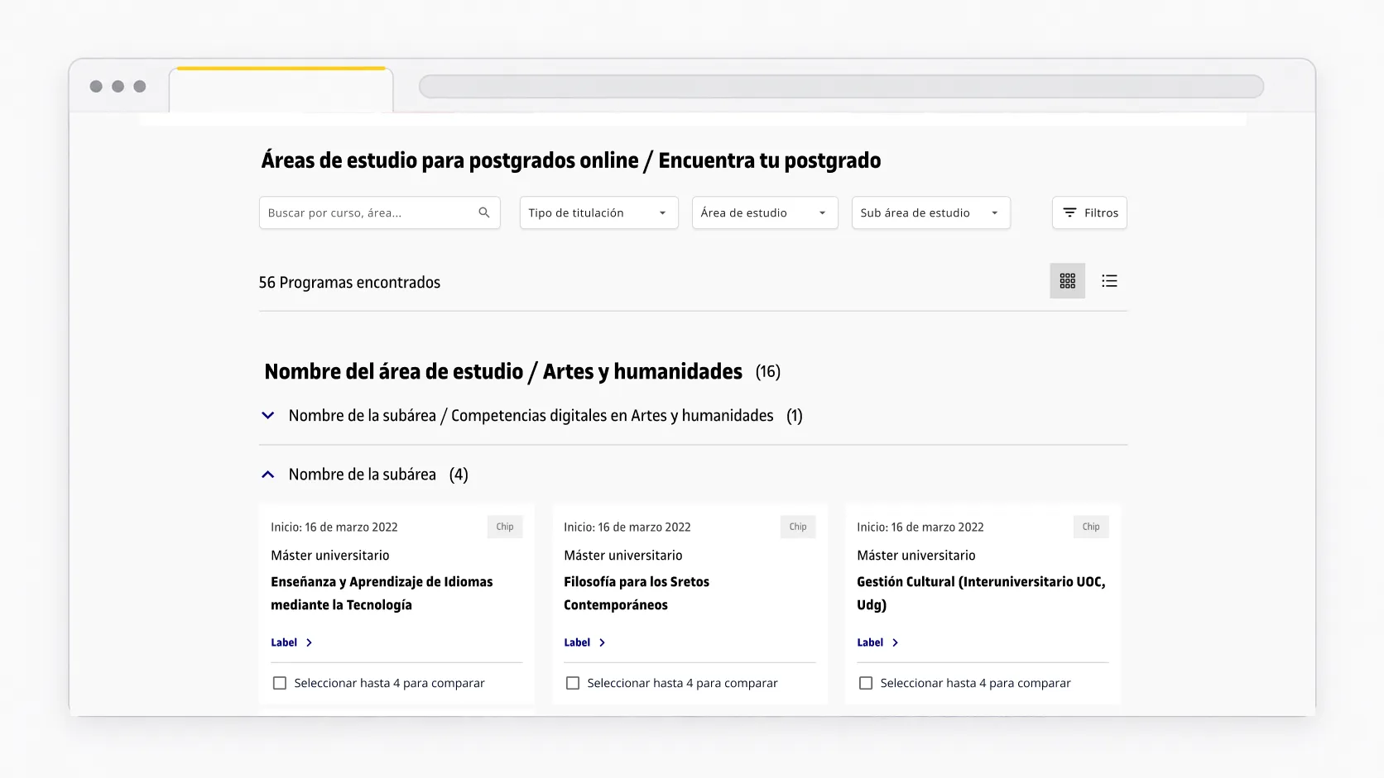Viewport: 1384px width, 778px height.
Task: Collapse the Nombre de la subárea (4) section
Action: (x=267, y=475)
